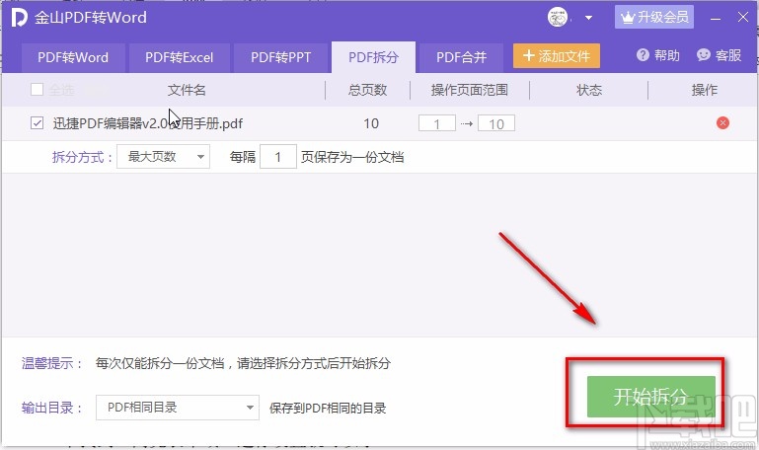Open 客服 customer service
This screenshot has height=450, width=759.
coord(719,55)
